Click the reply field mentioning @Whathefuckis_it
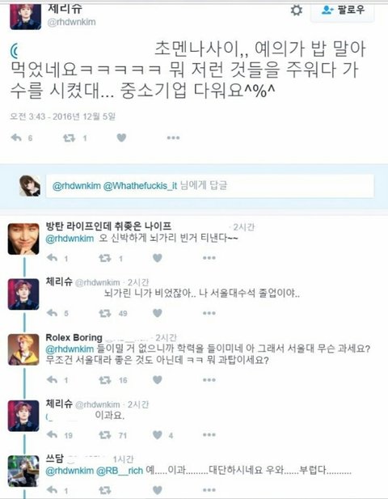This screenshot has width=388, height=499. tap(210, 186)
